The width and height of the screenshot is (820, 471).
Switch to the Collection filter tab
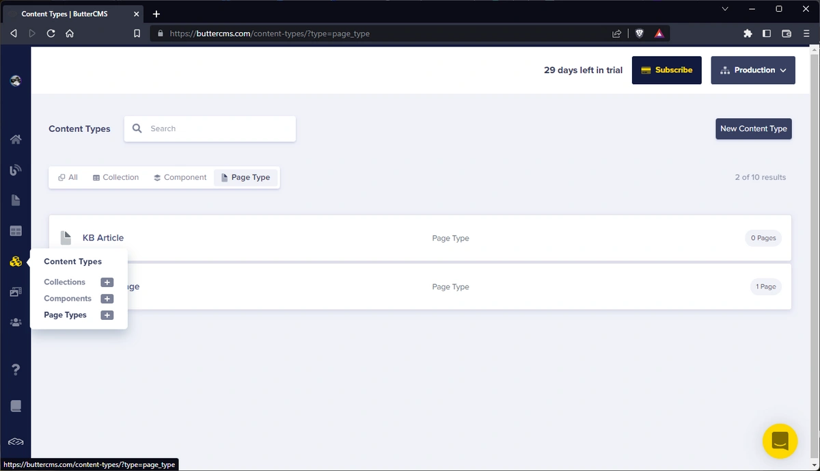115,178
